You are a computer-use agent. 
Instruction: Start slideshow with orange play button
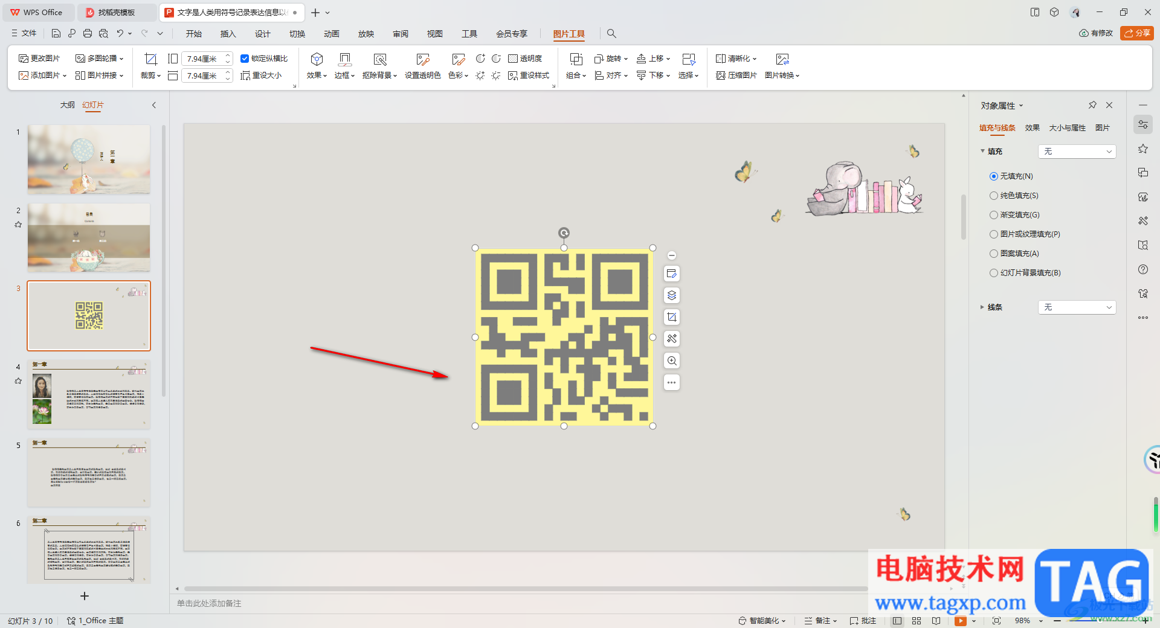pos(960,621)
